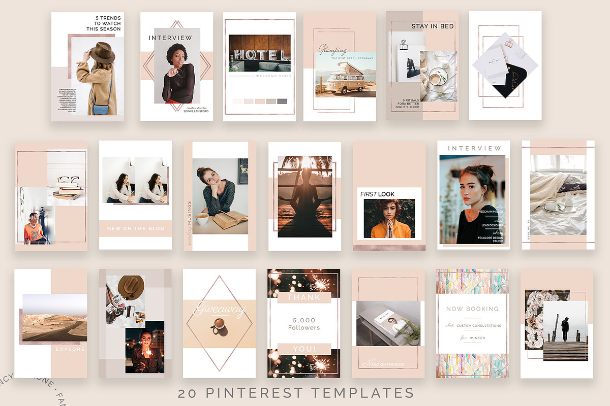This screenshot has height=406, width=610.
Task: Select the red-haired woman in yellow photo
Action: point(389,219)
